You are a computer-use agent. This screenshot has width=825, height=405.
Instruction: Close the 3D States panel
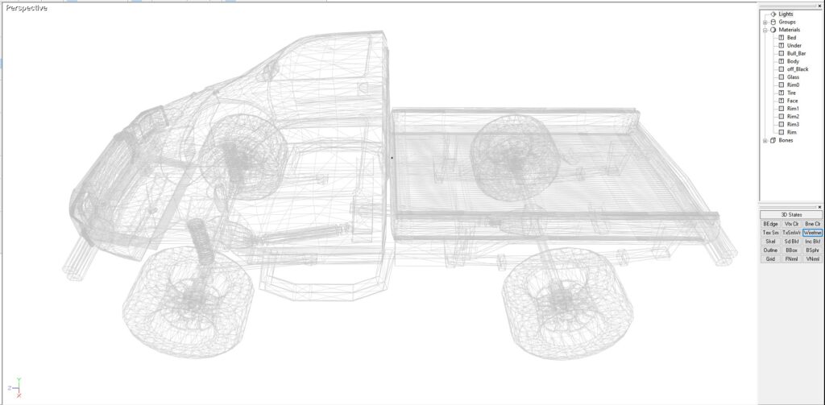click(819, 207)
